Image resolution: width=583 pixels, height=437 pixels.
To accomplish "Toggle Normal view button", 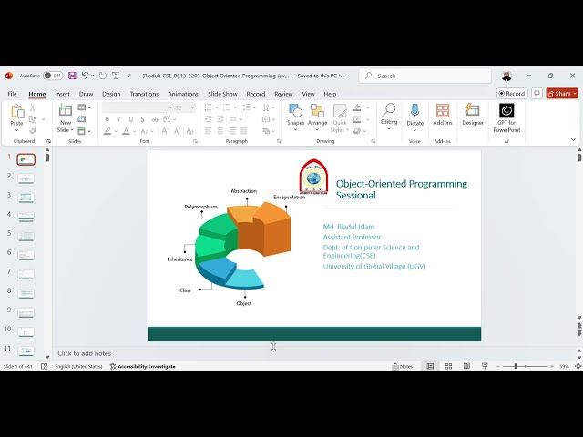I will click(x=430, y=366).
